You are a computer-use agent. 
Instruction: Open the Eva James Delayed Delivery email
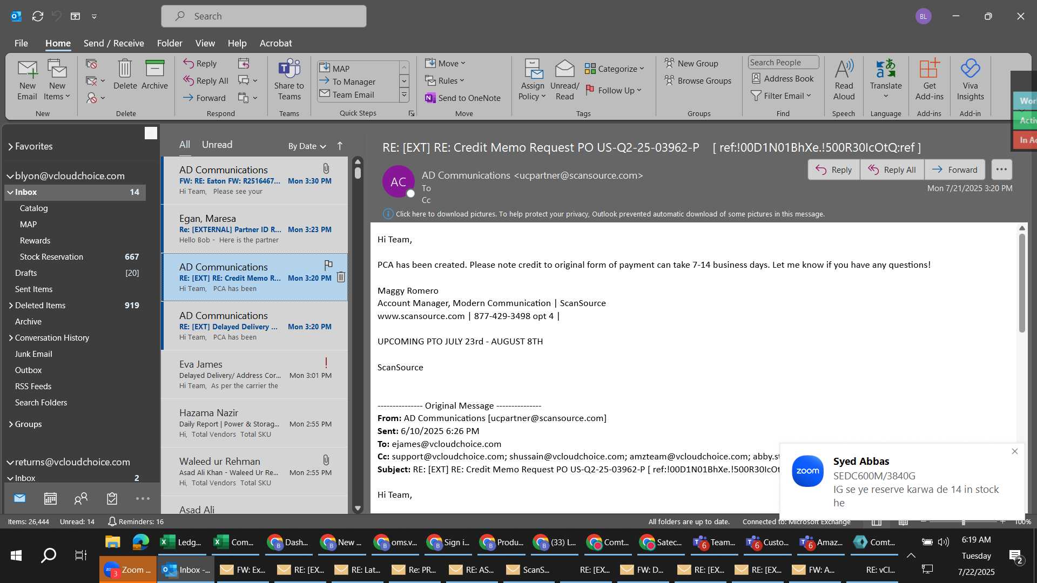pyautogui.click(x=255, y=375)
